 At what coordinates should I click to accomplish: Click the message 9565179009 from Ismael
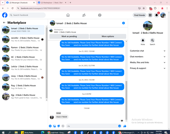tap(62, 117)
